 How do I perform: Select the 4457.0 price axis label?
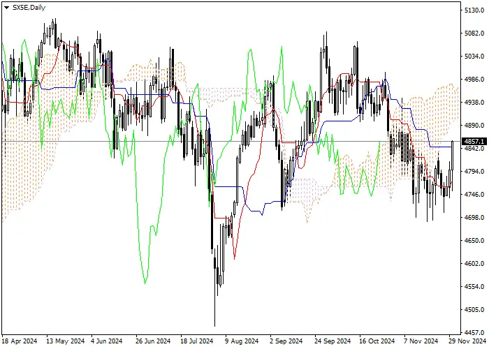[474, 333]
